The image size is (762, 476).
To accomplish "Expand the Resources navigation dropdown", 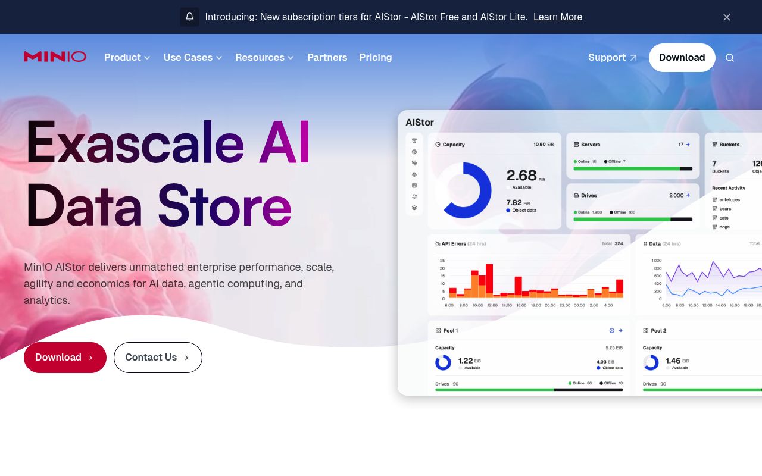I will 265,57.
